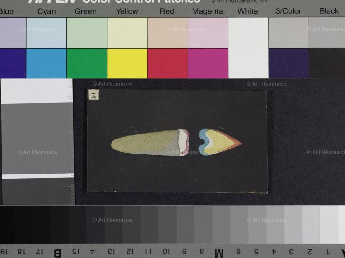This screenshot has height=258, width=345.
Task: Click the grayscale letter 'M'
Action: point(219,253)
